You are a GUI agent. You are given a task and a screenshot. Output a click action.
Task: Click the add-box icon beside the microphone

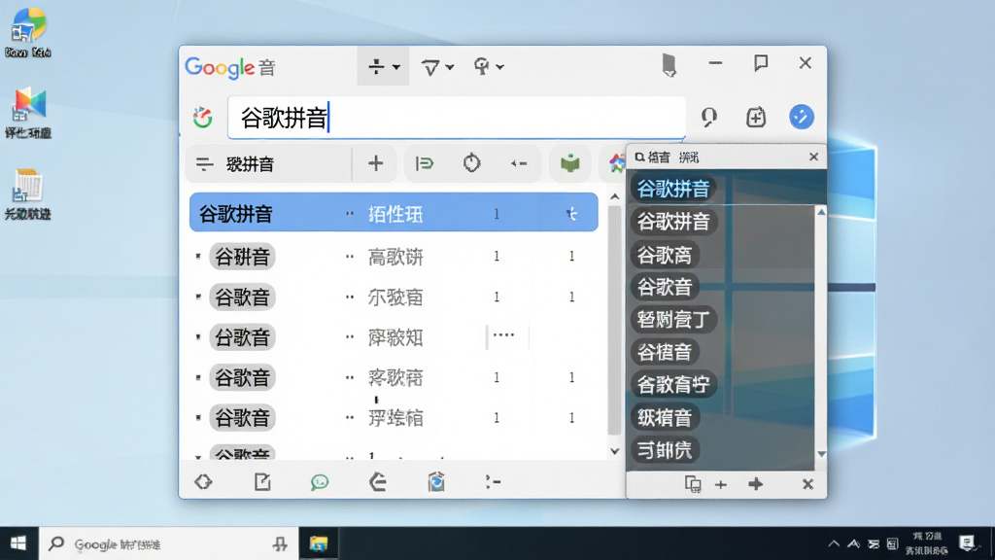[756, 118]
